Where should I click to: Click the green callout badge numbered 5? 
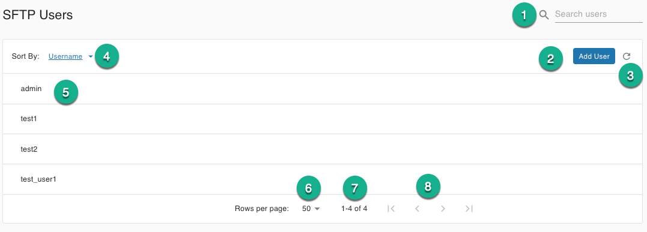click(66, 92)
